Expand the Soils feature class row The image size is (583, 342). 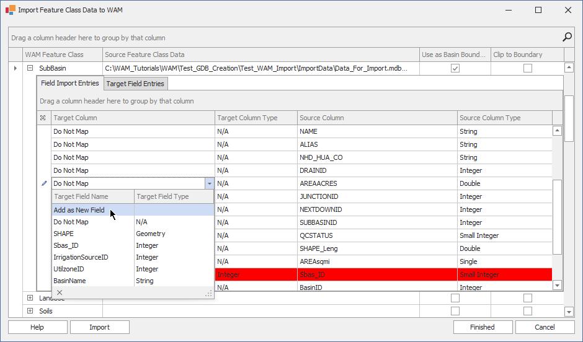point(30,311)
